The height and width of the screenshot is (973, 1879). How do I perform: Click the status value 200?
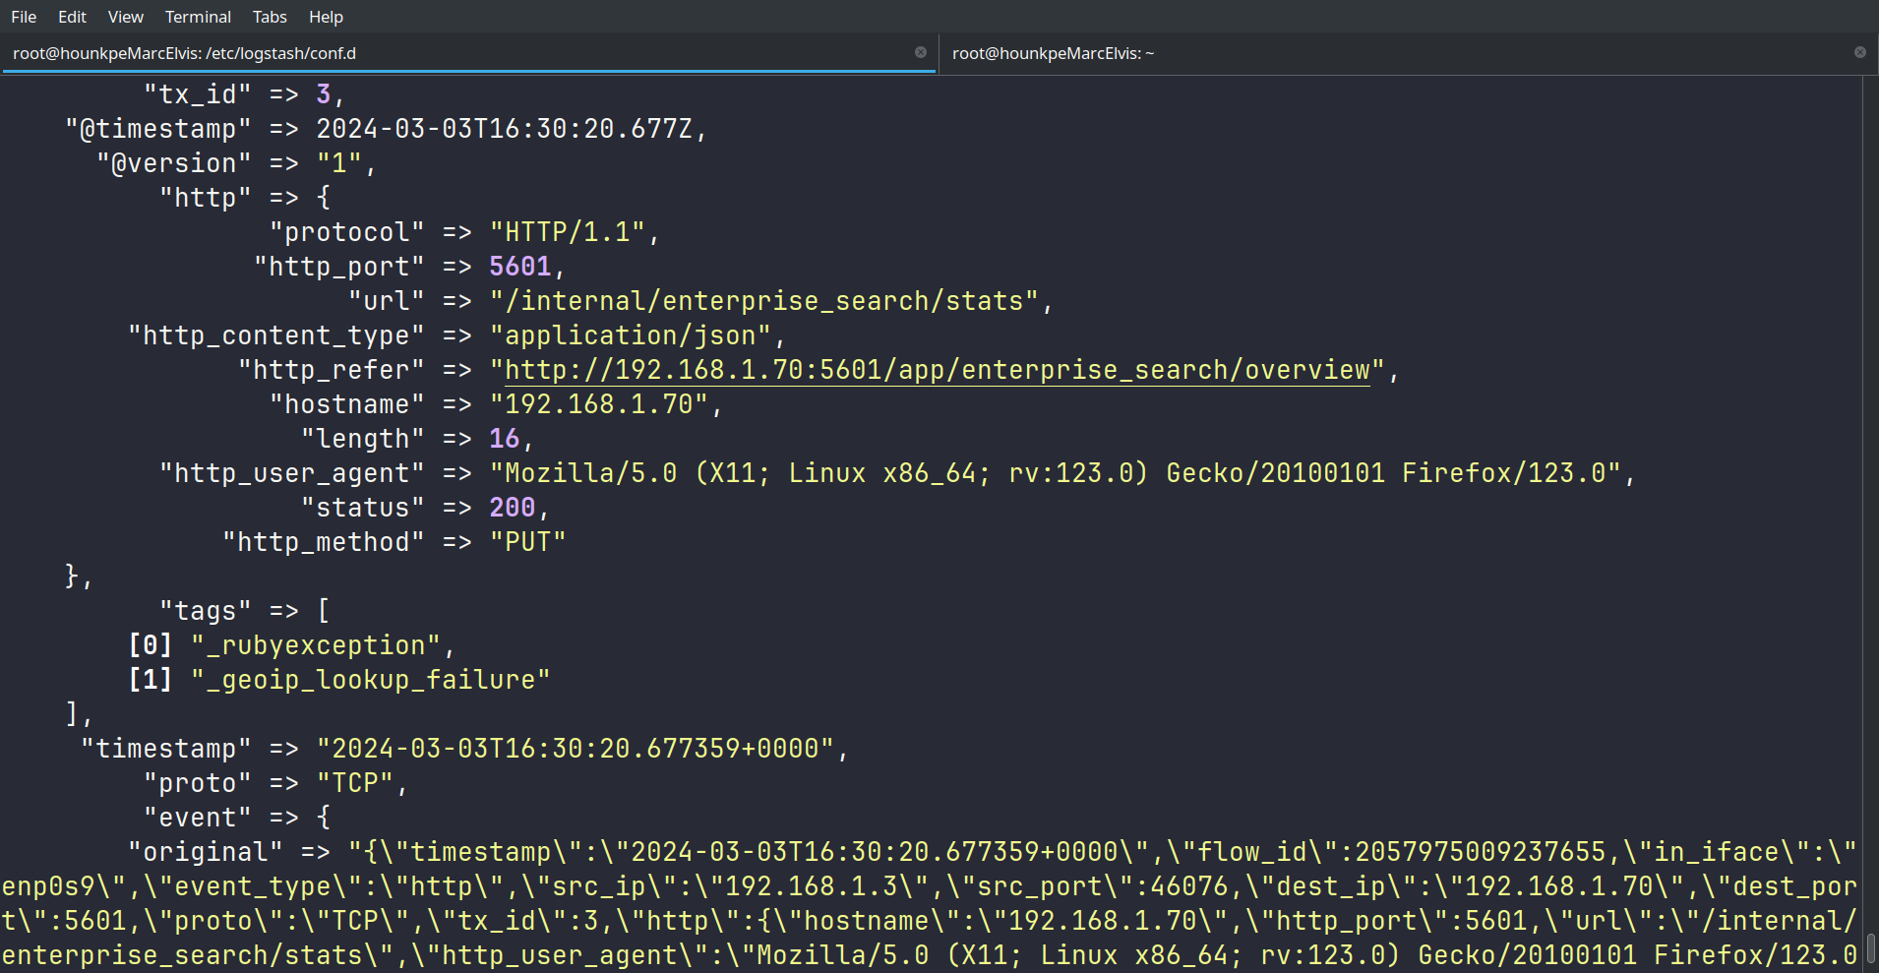click(x=512, y=508)
